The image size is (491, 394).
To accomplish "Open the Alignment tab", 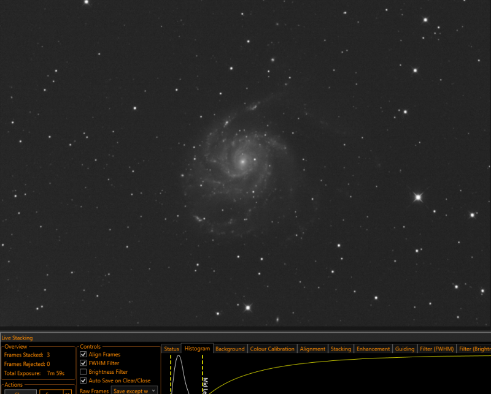I will 312,349.
